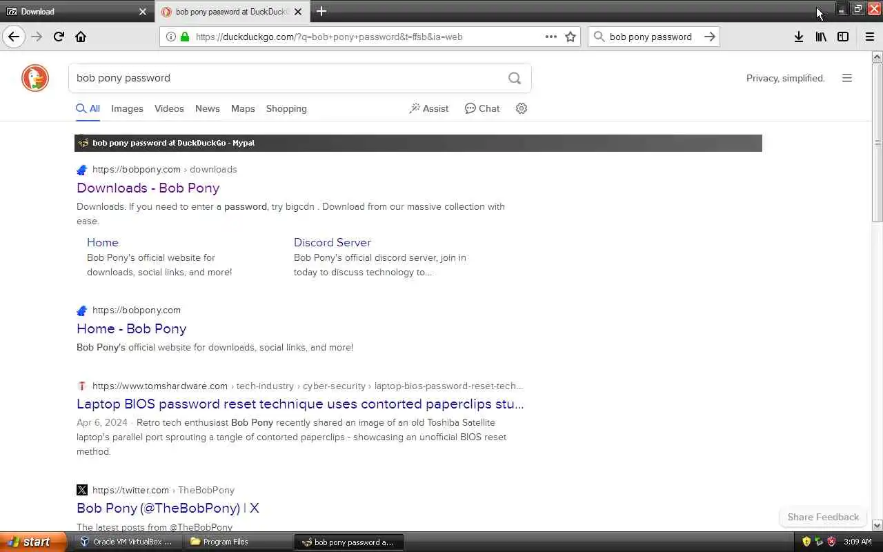Close the bob pony password tab
Viewport: 883px width, 552px height.
(x=298, y=11)
